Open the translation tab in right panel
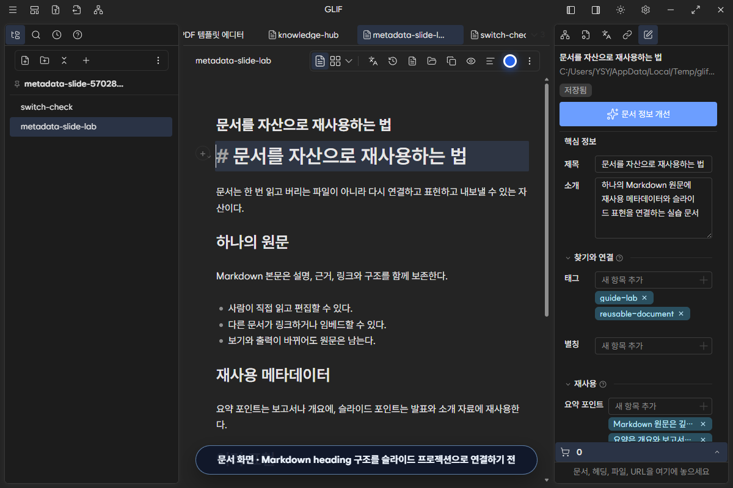Screen dimensions: 733x488 point(607,35)
